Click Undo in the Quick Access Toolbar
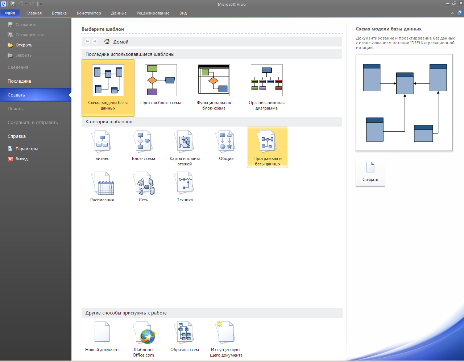The image size is (464, 362). point(21,4)
